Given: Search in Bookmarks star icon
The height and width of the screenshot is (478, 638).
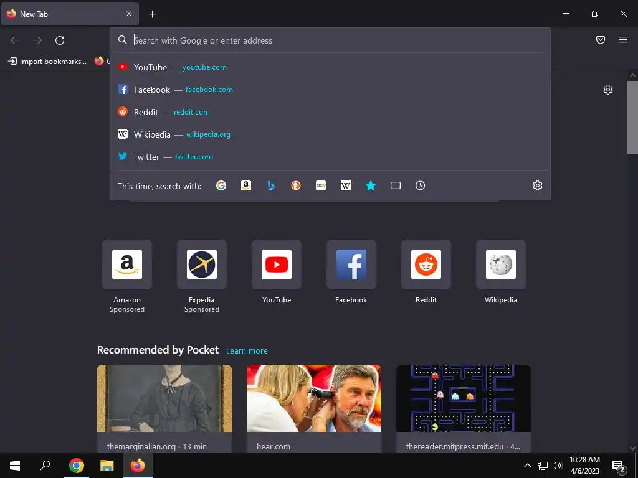Looking at the screenshot, I should 371,185.
